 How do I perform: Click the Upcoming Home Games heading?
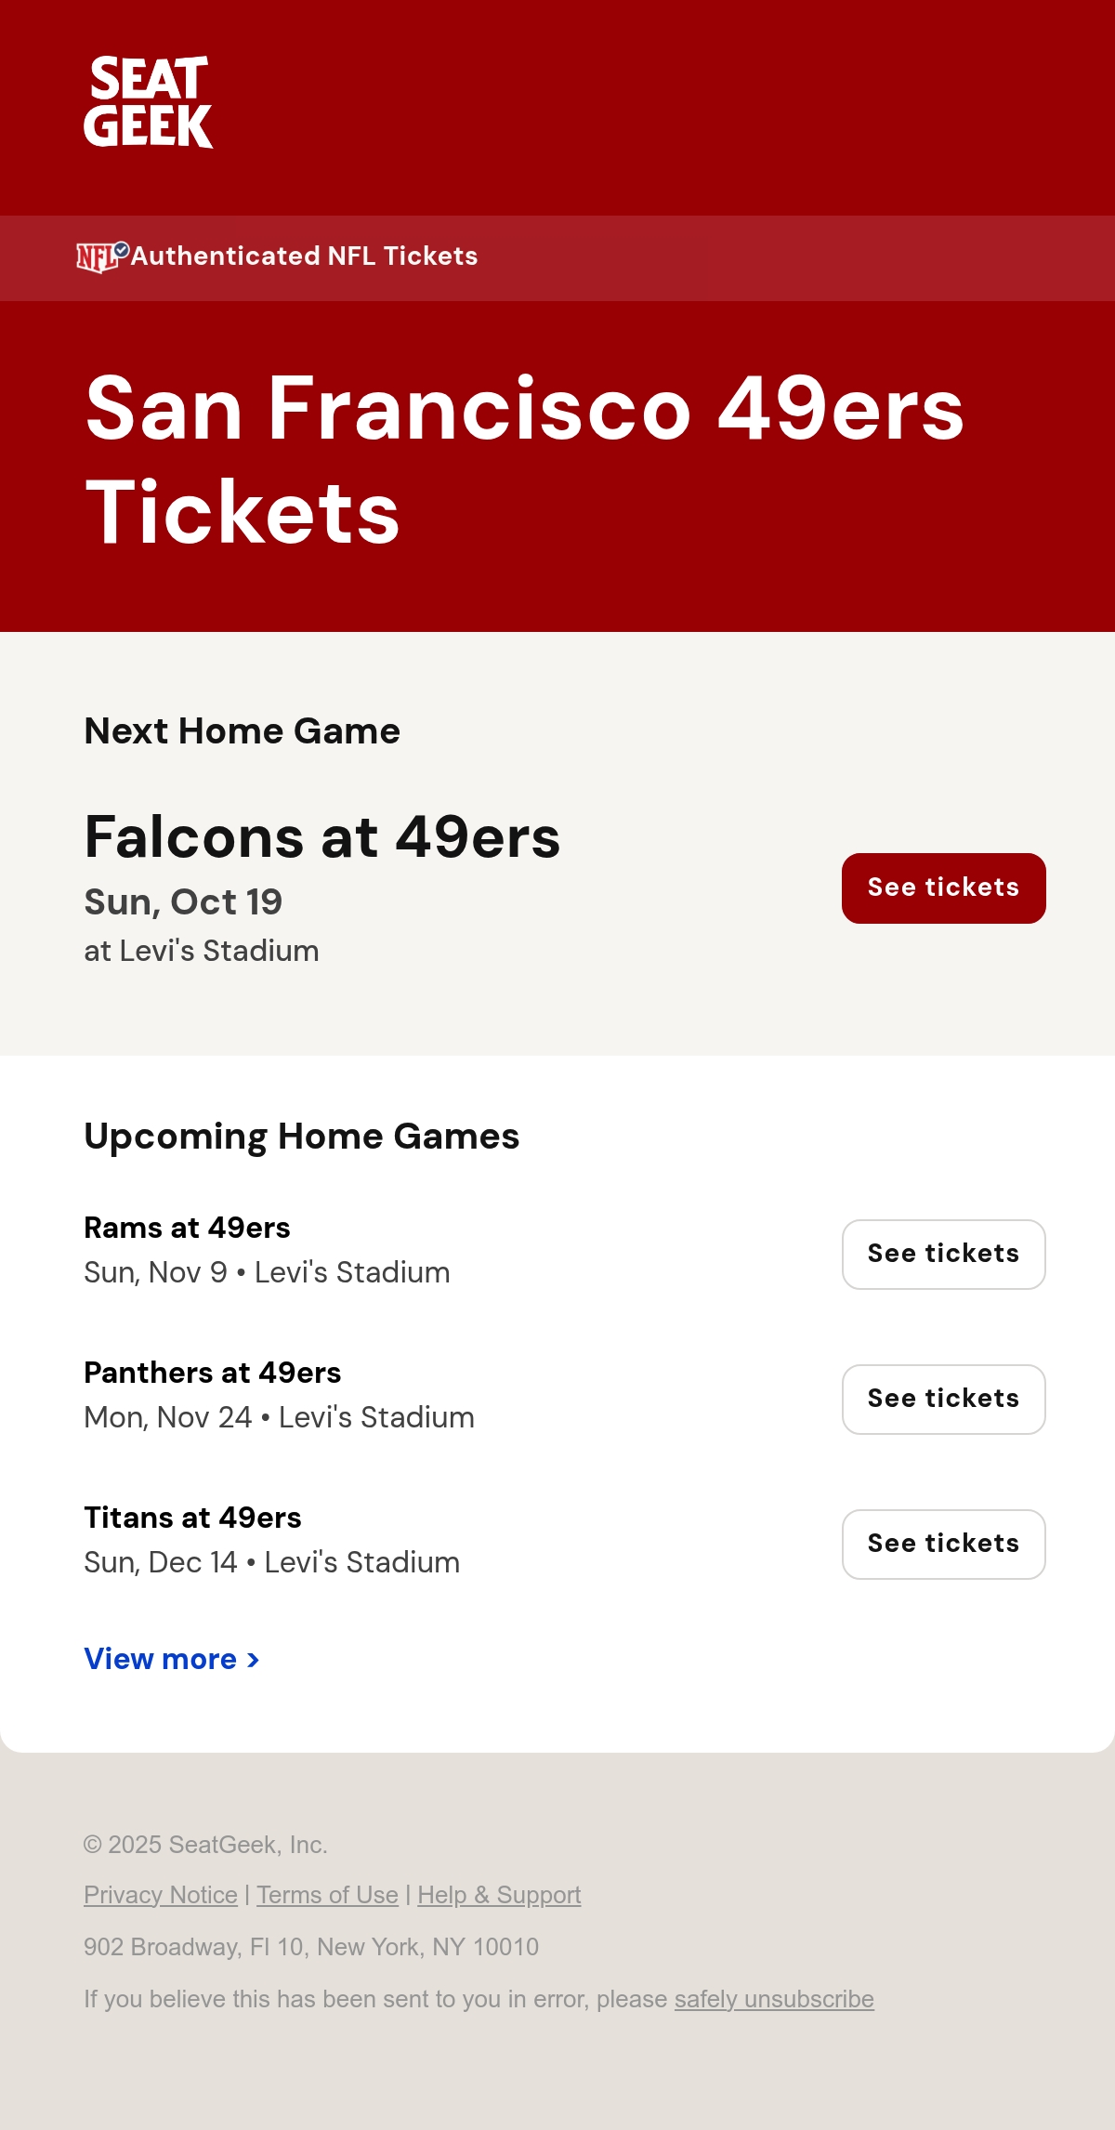click(302, 1137)
